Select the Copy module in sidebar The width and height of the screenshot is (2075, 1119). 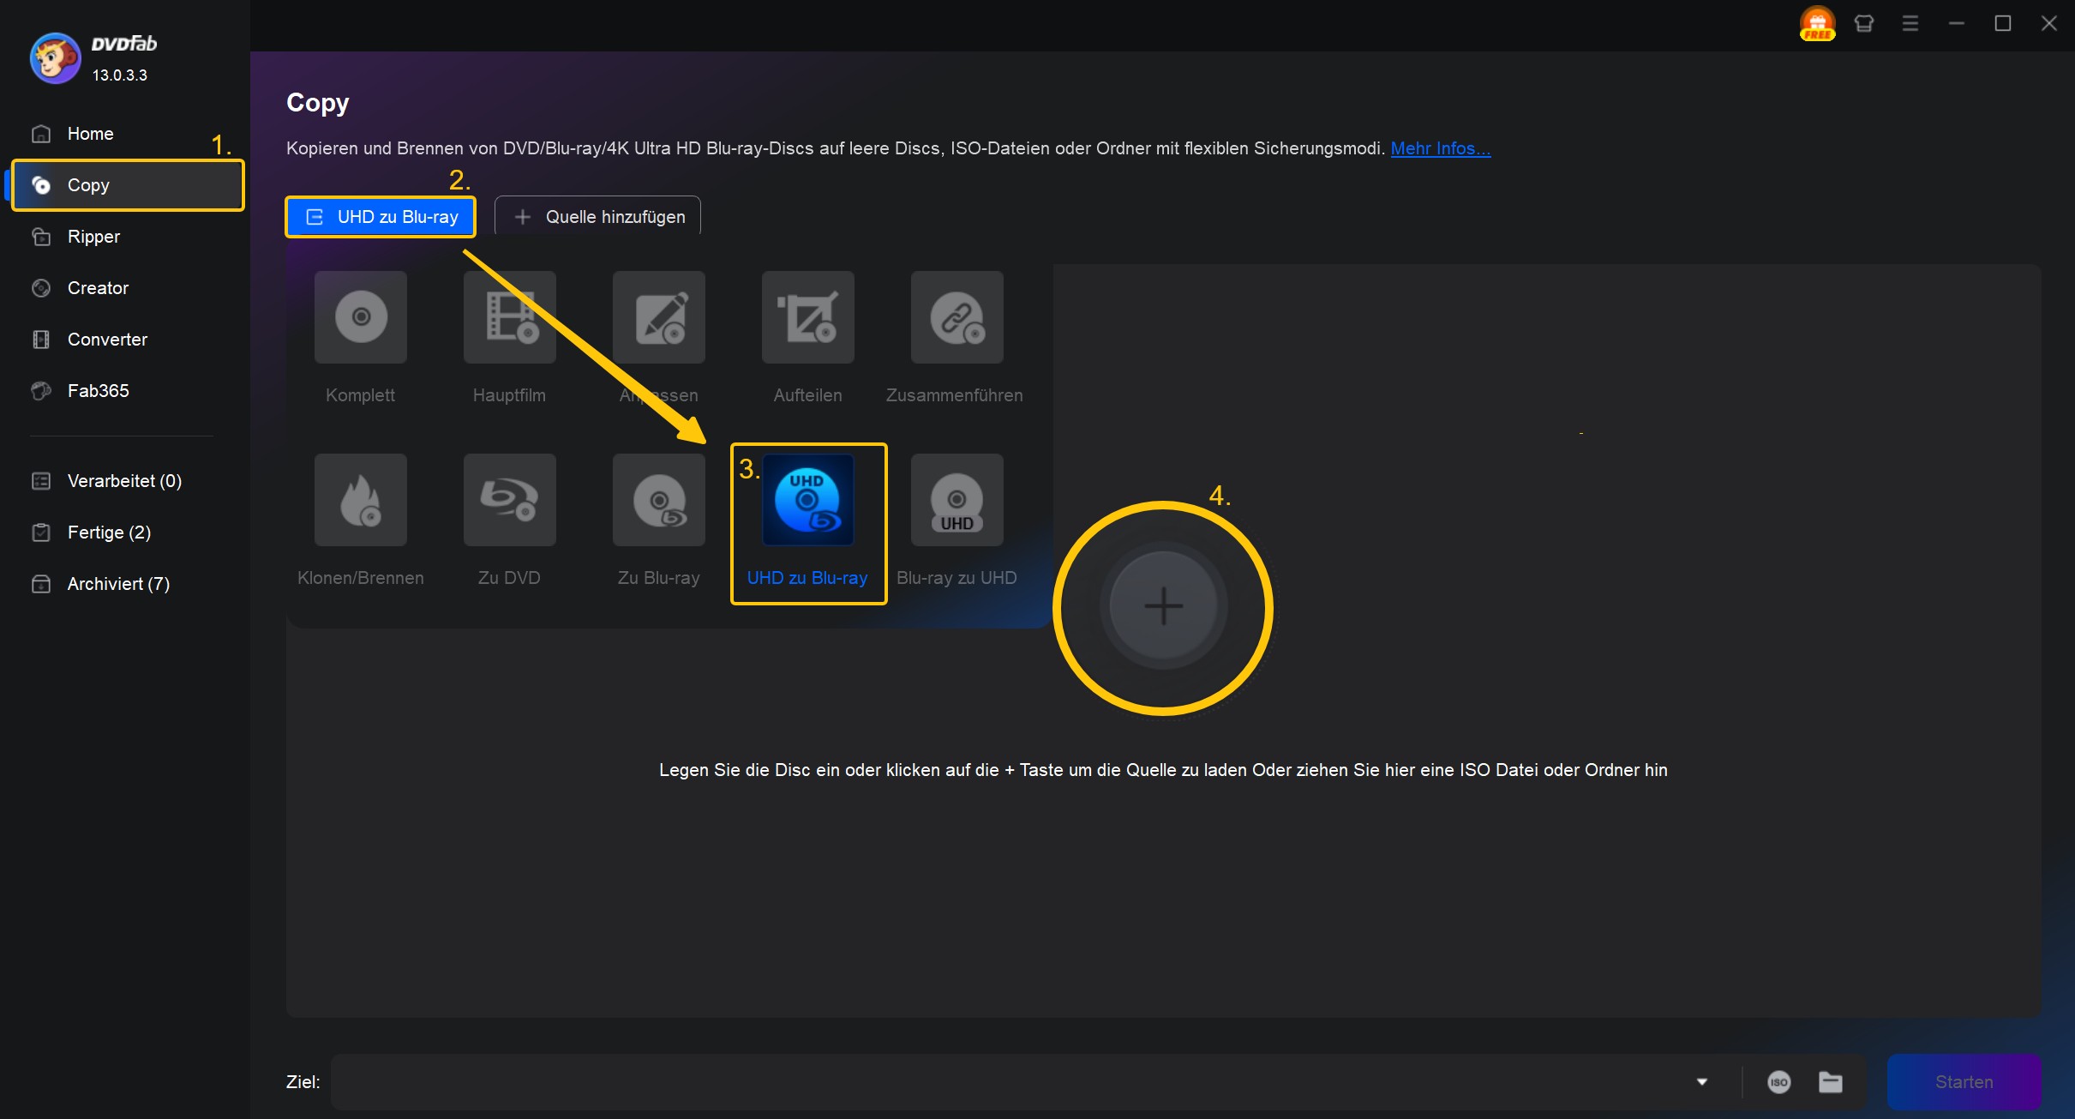tap(128, 185)
